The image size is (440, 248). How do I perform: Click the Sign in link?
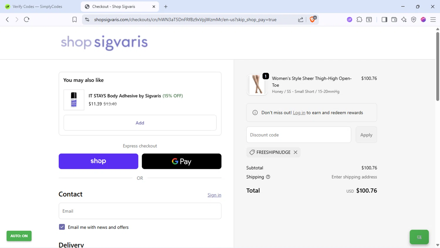[214, 195]
